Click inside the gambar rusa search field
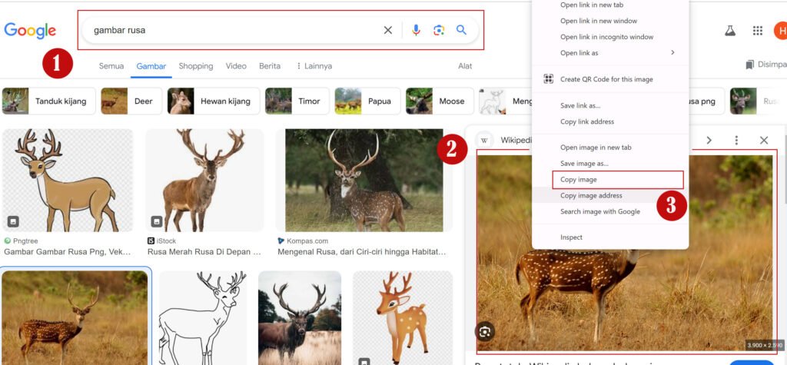The width and height of the screenshot is (787, 365). 231,31
